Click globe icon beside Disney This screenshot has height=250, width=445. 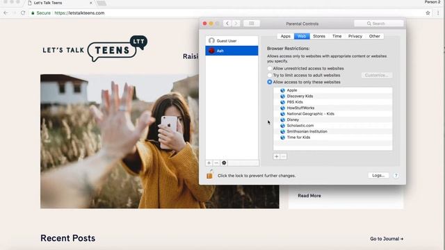pos(282,119)
